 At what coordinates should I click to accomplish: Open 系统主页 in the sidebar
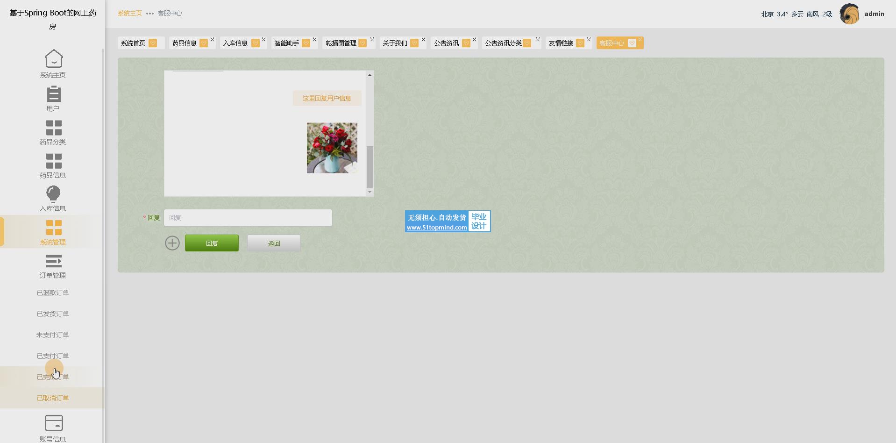[x=53, y=64]
